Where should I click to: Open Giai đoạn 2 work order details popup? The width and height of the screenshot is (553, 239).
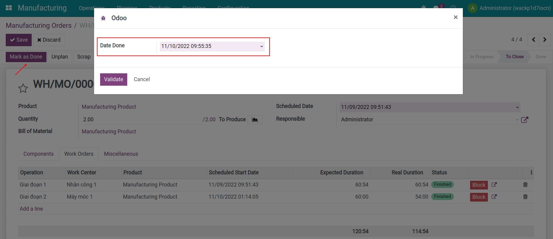[x=494, y=197]
